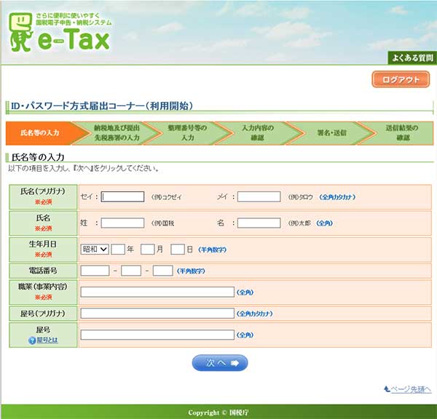
Task: Open the 昭和 era dropdown
Action: [94, 249]
